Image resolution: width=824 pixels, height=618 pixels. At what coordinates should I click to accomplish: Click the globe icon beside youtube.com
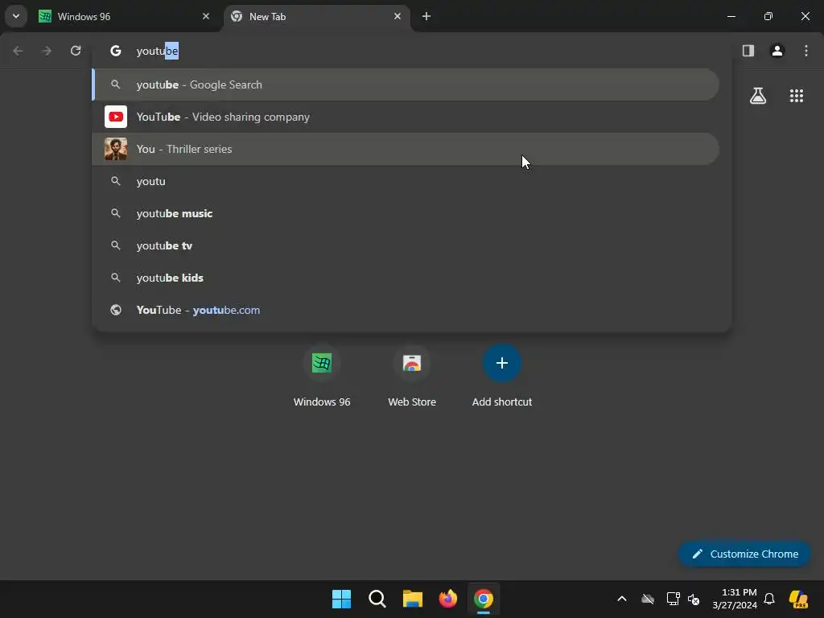coord(116,310)
